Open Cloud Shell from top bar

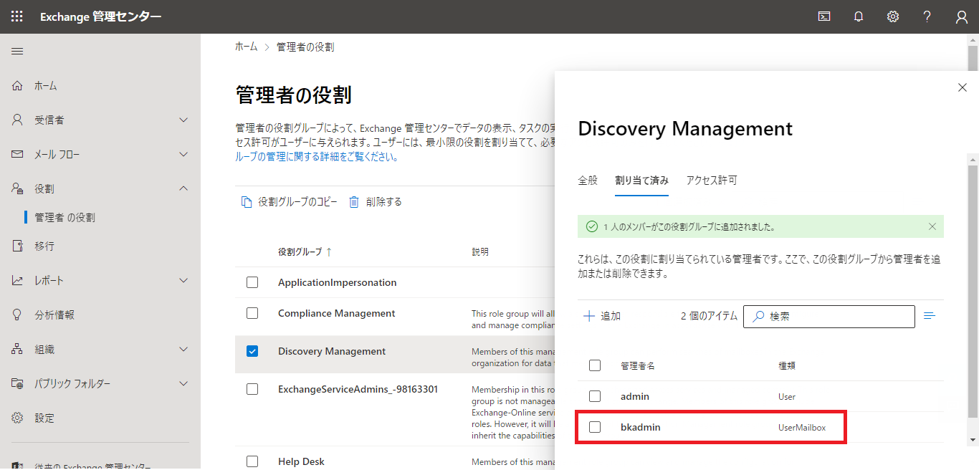point(824,16)
